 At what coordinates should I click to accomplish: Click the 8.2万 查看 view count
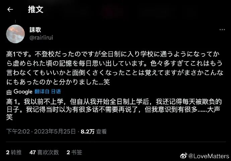(93, 131)
